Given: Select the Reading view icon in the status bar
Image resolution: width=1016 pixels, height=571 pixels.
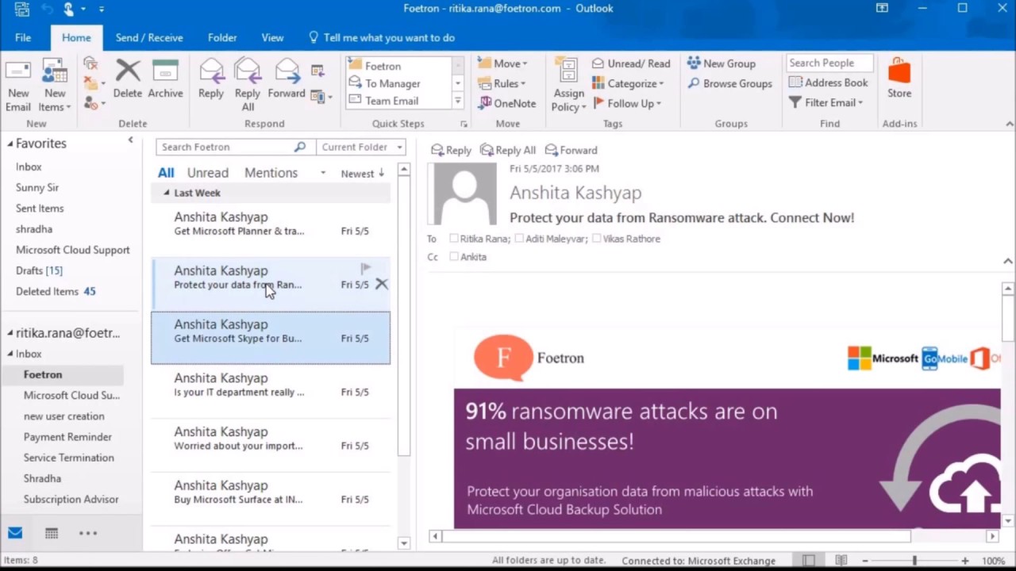Looking at the screenshot, I should [841, 561].
